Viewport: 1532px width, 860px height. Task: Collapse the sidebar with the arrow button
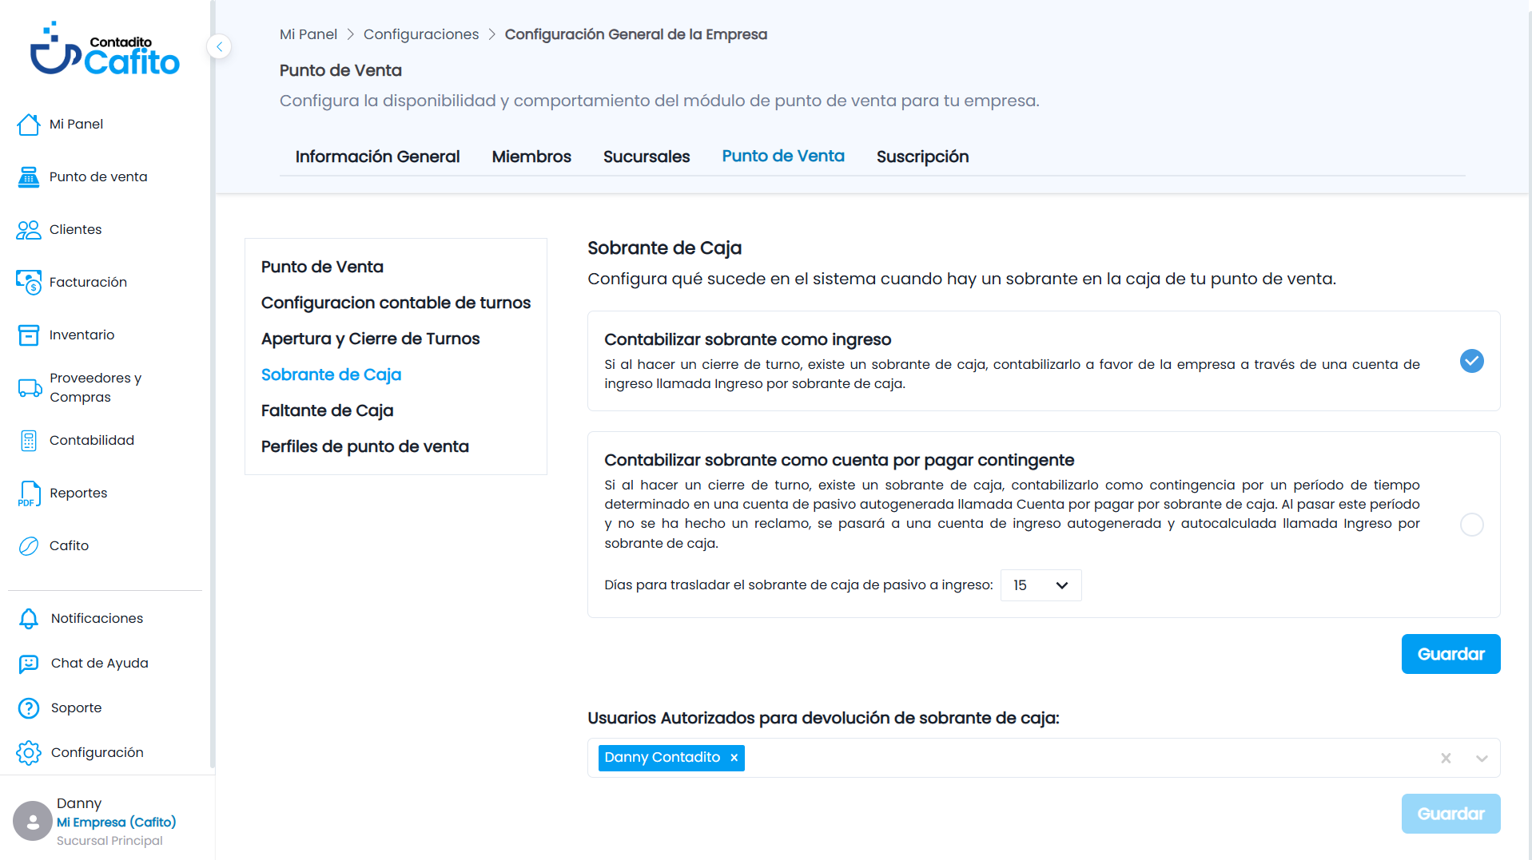coord(219,46)
